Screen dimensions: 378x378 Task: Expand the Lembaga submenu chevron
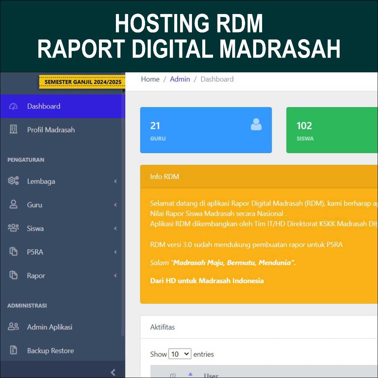[115, 181]
